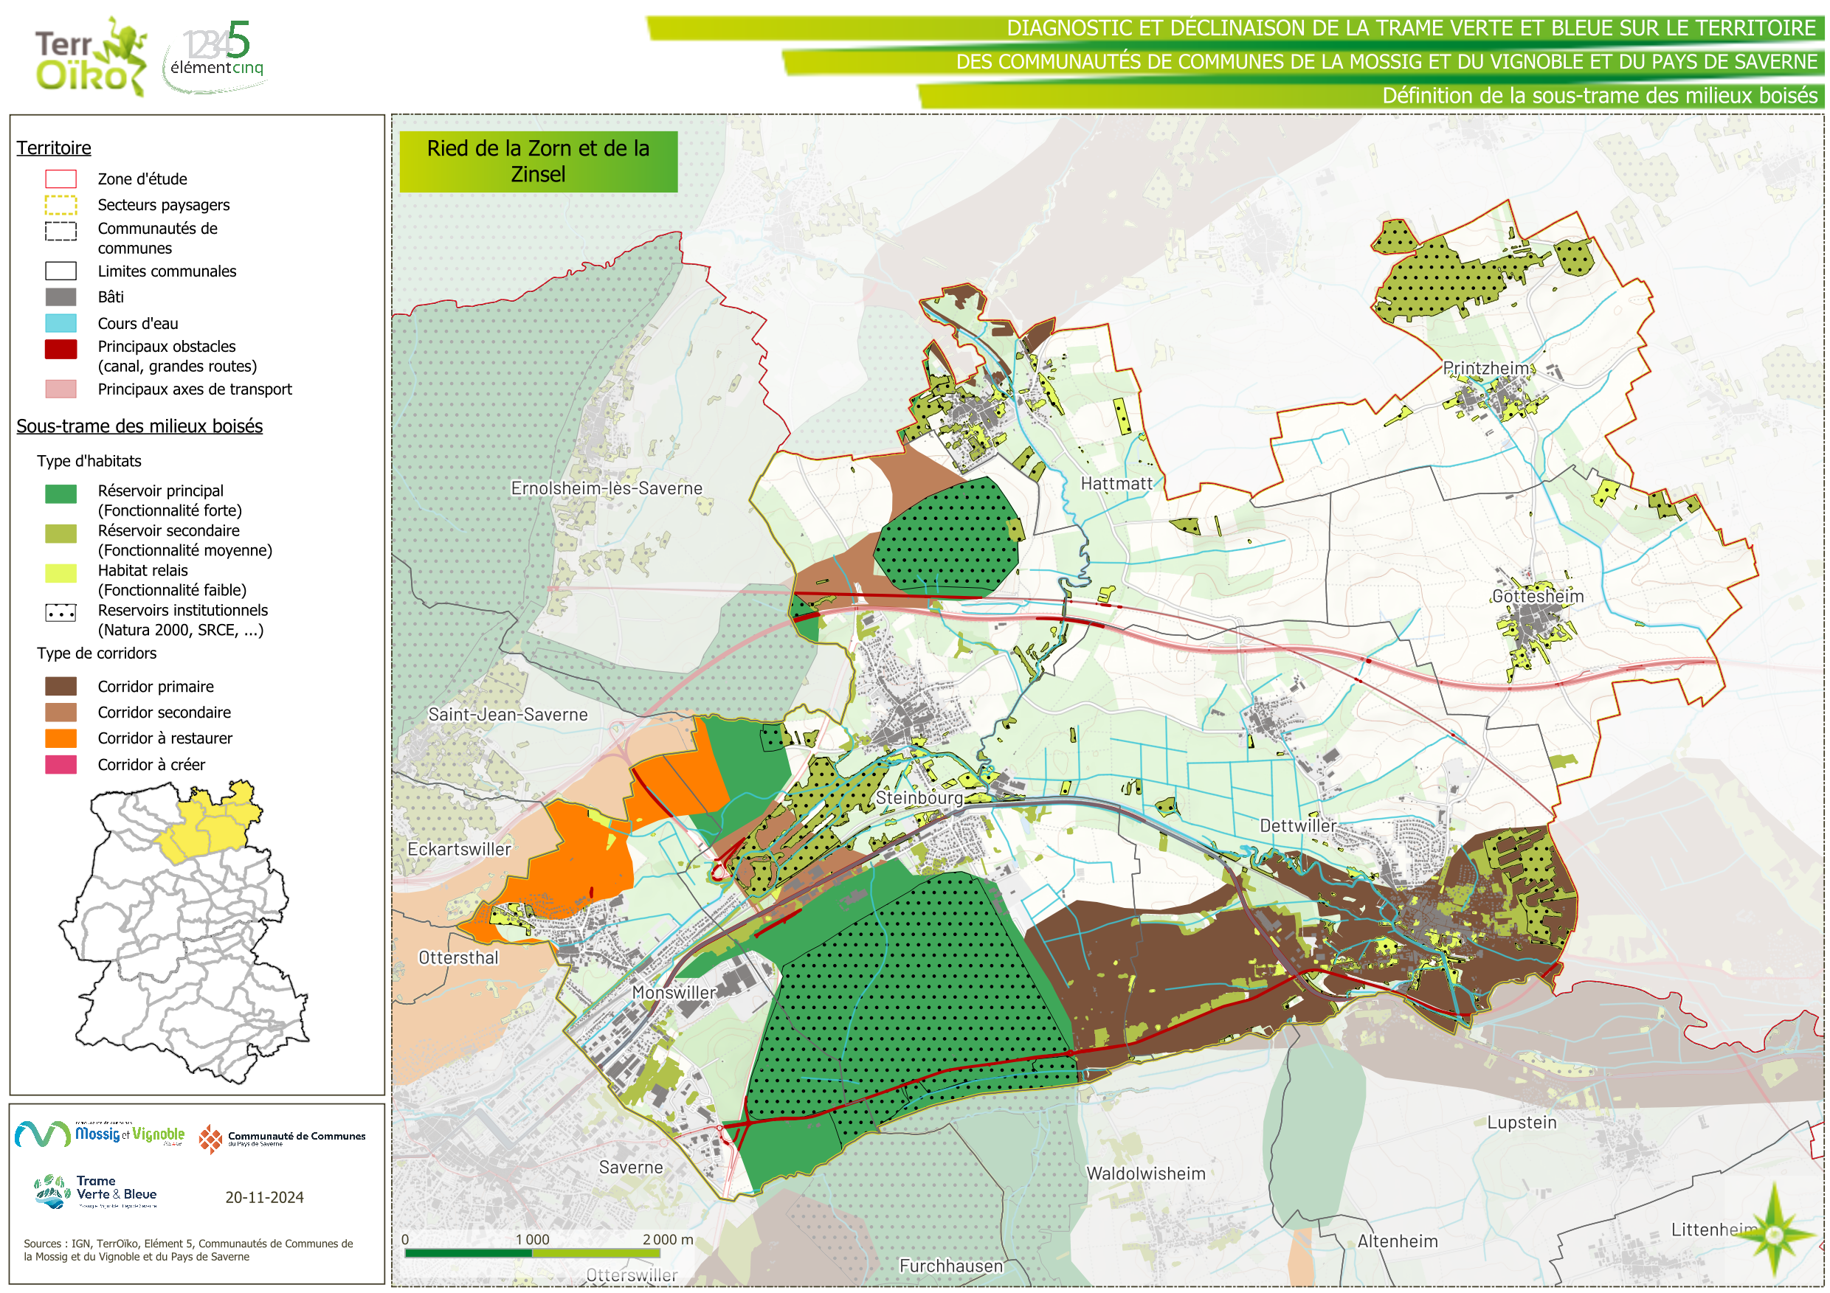Click the map scale bar

[531, 1252]
